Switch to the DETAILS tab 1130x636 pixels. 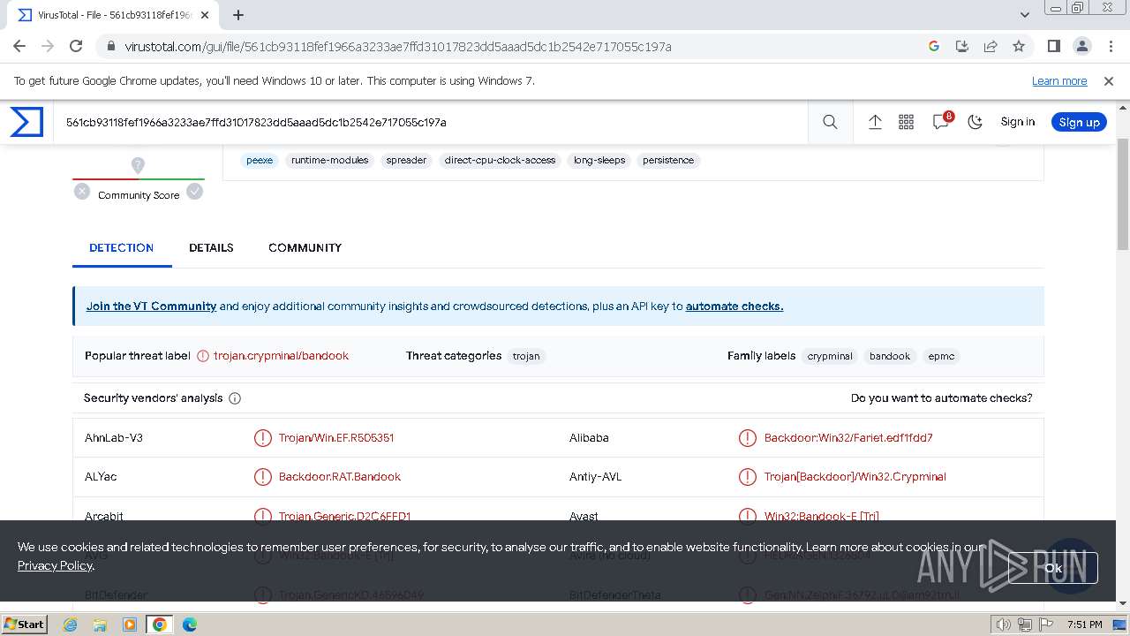point(211,247)
